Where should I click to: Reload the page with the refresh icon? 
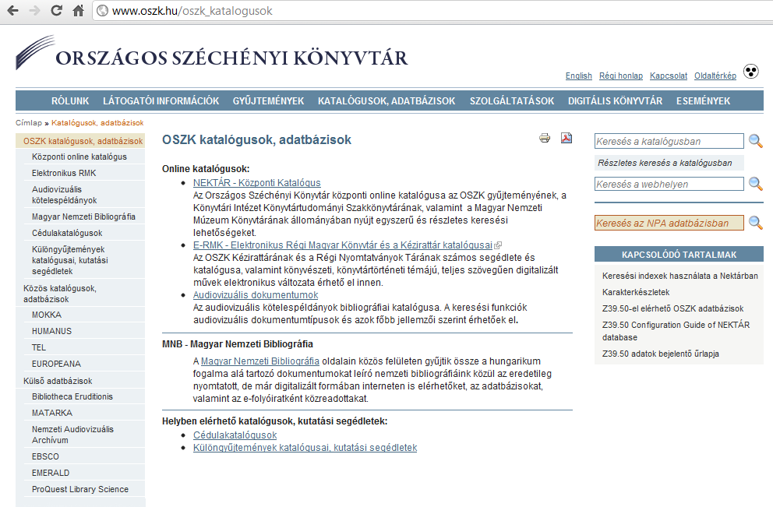57,10
